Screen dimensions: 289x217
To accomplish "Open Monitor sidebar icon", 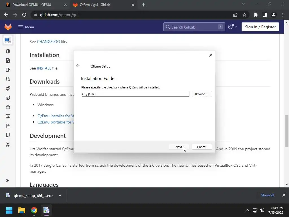I will tap(8, 116).
